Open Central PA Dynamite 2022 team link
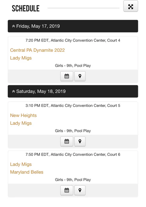Image resolution: width=146 pixels, height=207 pixels. click(37, 50)
